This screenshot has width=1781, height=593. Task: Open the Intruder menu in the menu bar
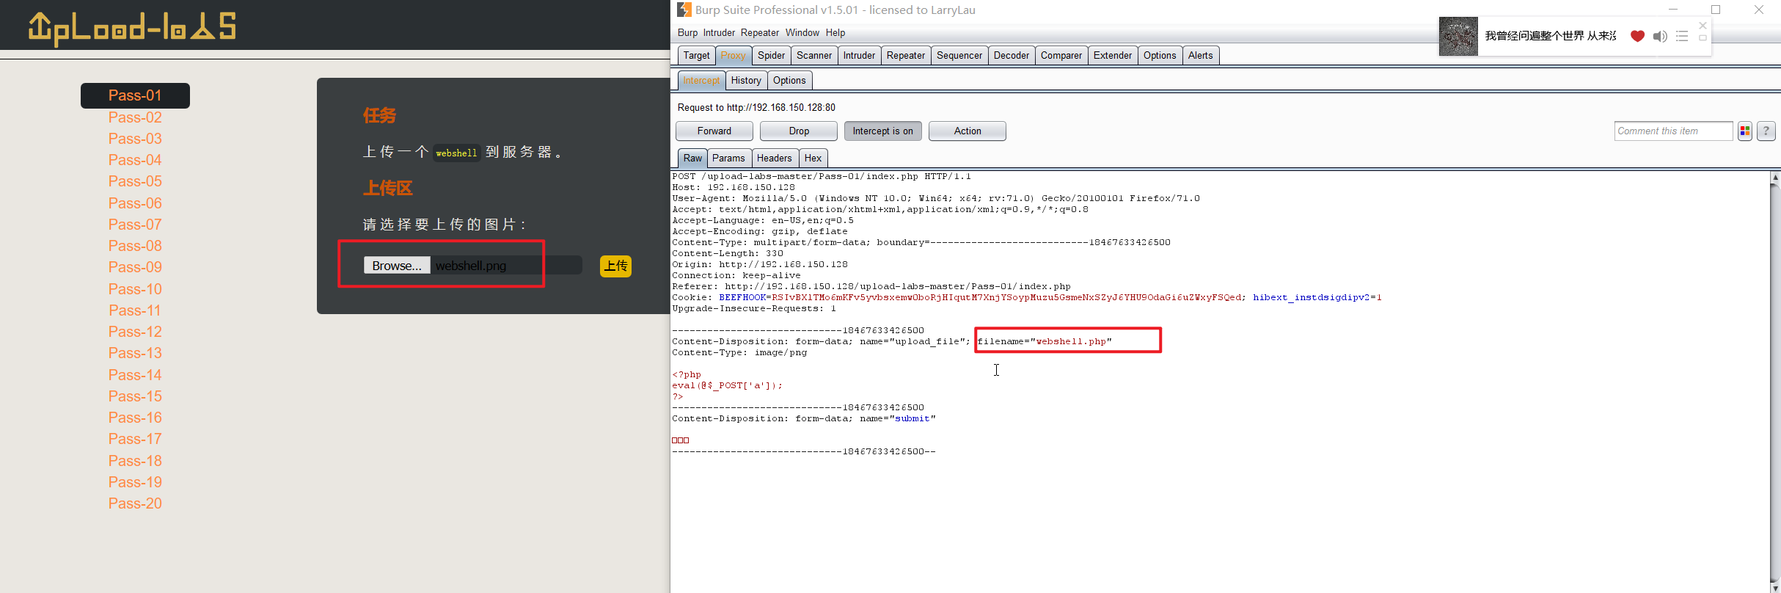coord(719,33)
